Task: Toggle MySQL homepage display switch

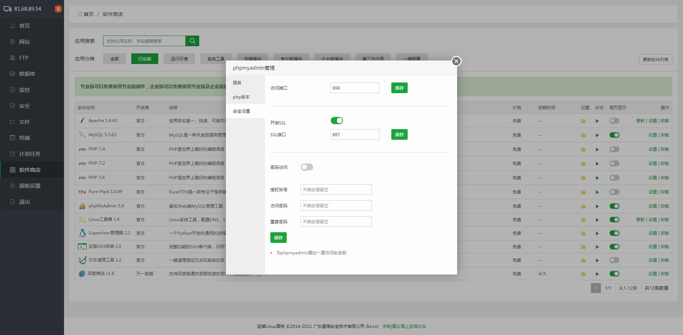Action: (x=614, y=135)
